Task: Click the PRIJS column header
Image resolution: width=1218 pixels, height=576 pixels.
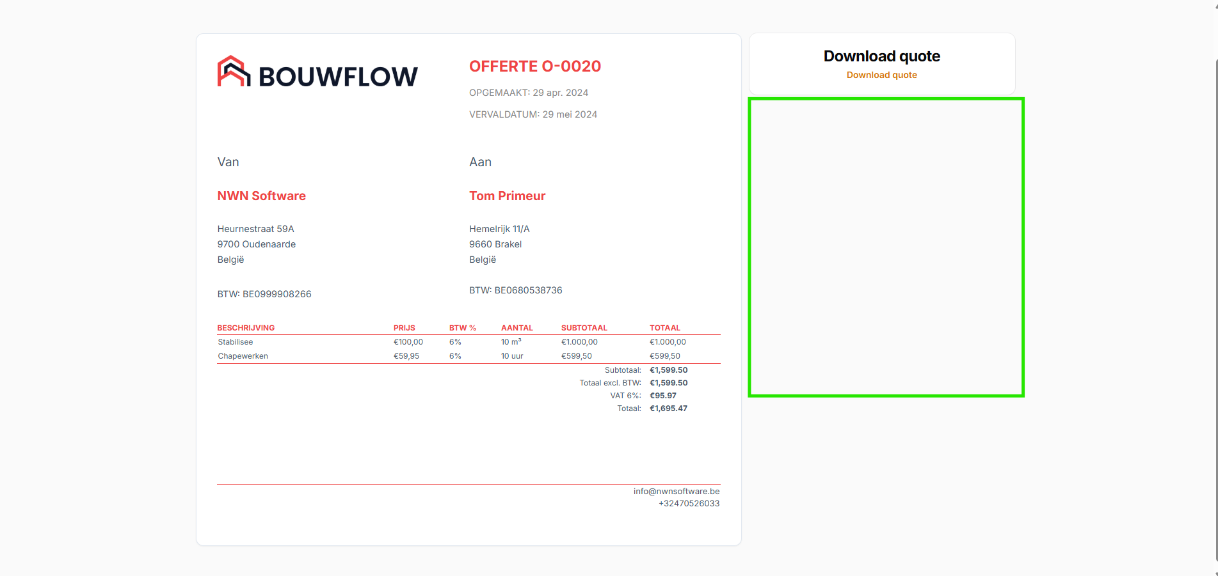Action: coord(404,328)
